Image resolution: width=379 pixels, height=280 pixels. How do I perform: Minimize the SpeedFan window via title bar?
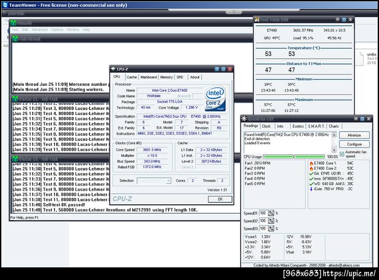click(x=356, y=119)
